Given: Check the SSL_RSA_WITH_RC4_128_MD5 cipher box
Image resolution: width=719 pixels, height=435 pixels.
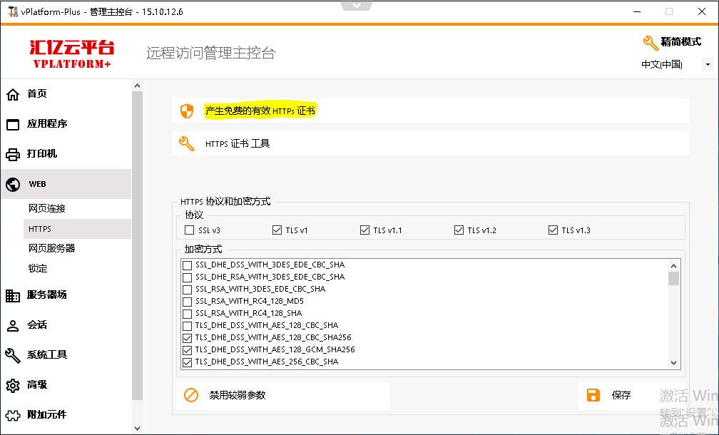Looking at the screenshot, I should pyautogui.click(x=188, y=301).
